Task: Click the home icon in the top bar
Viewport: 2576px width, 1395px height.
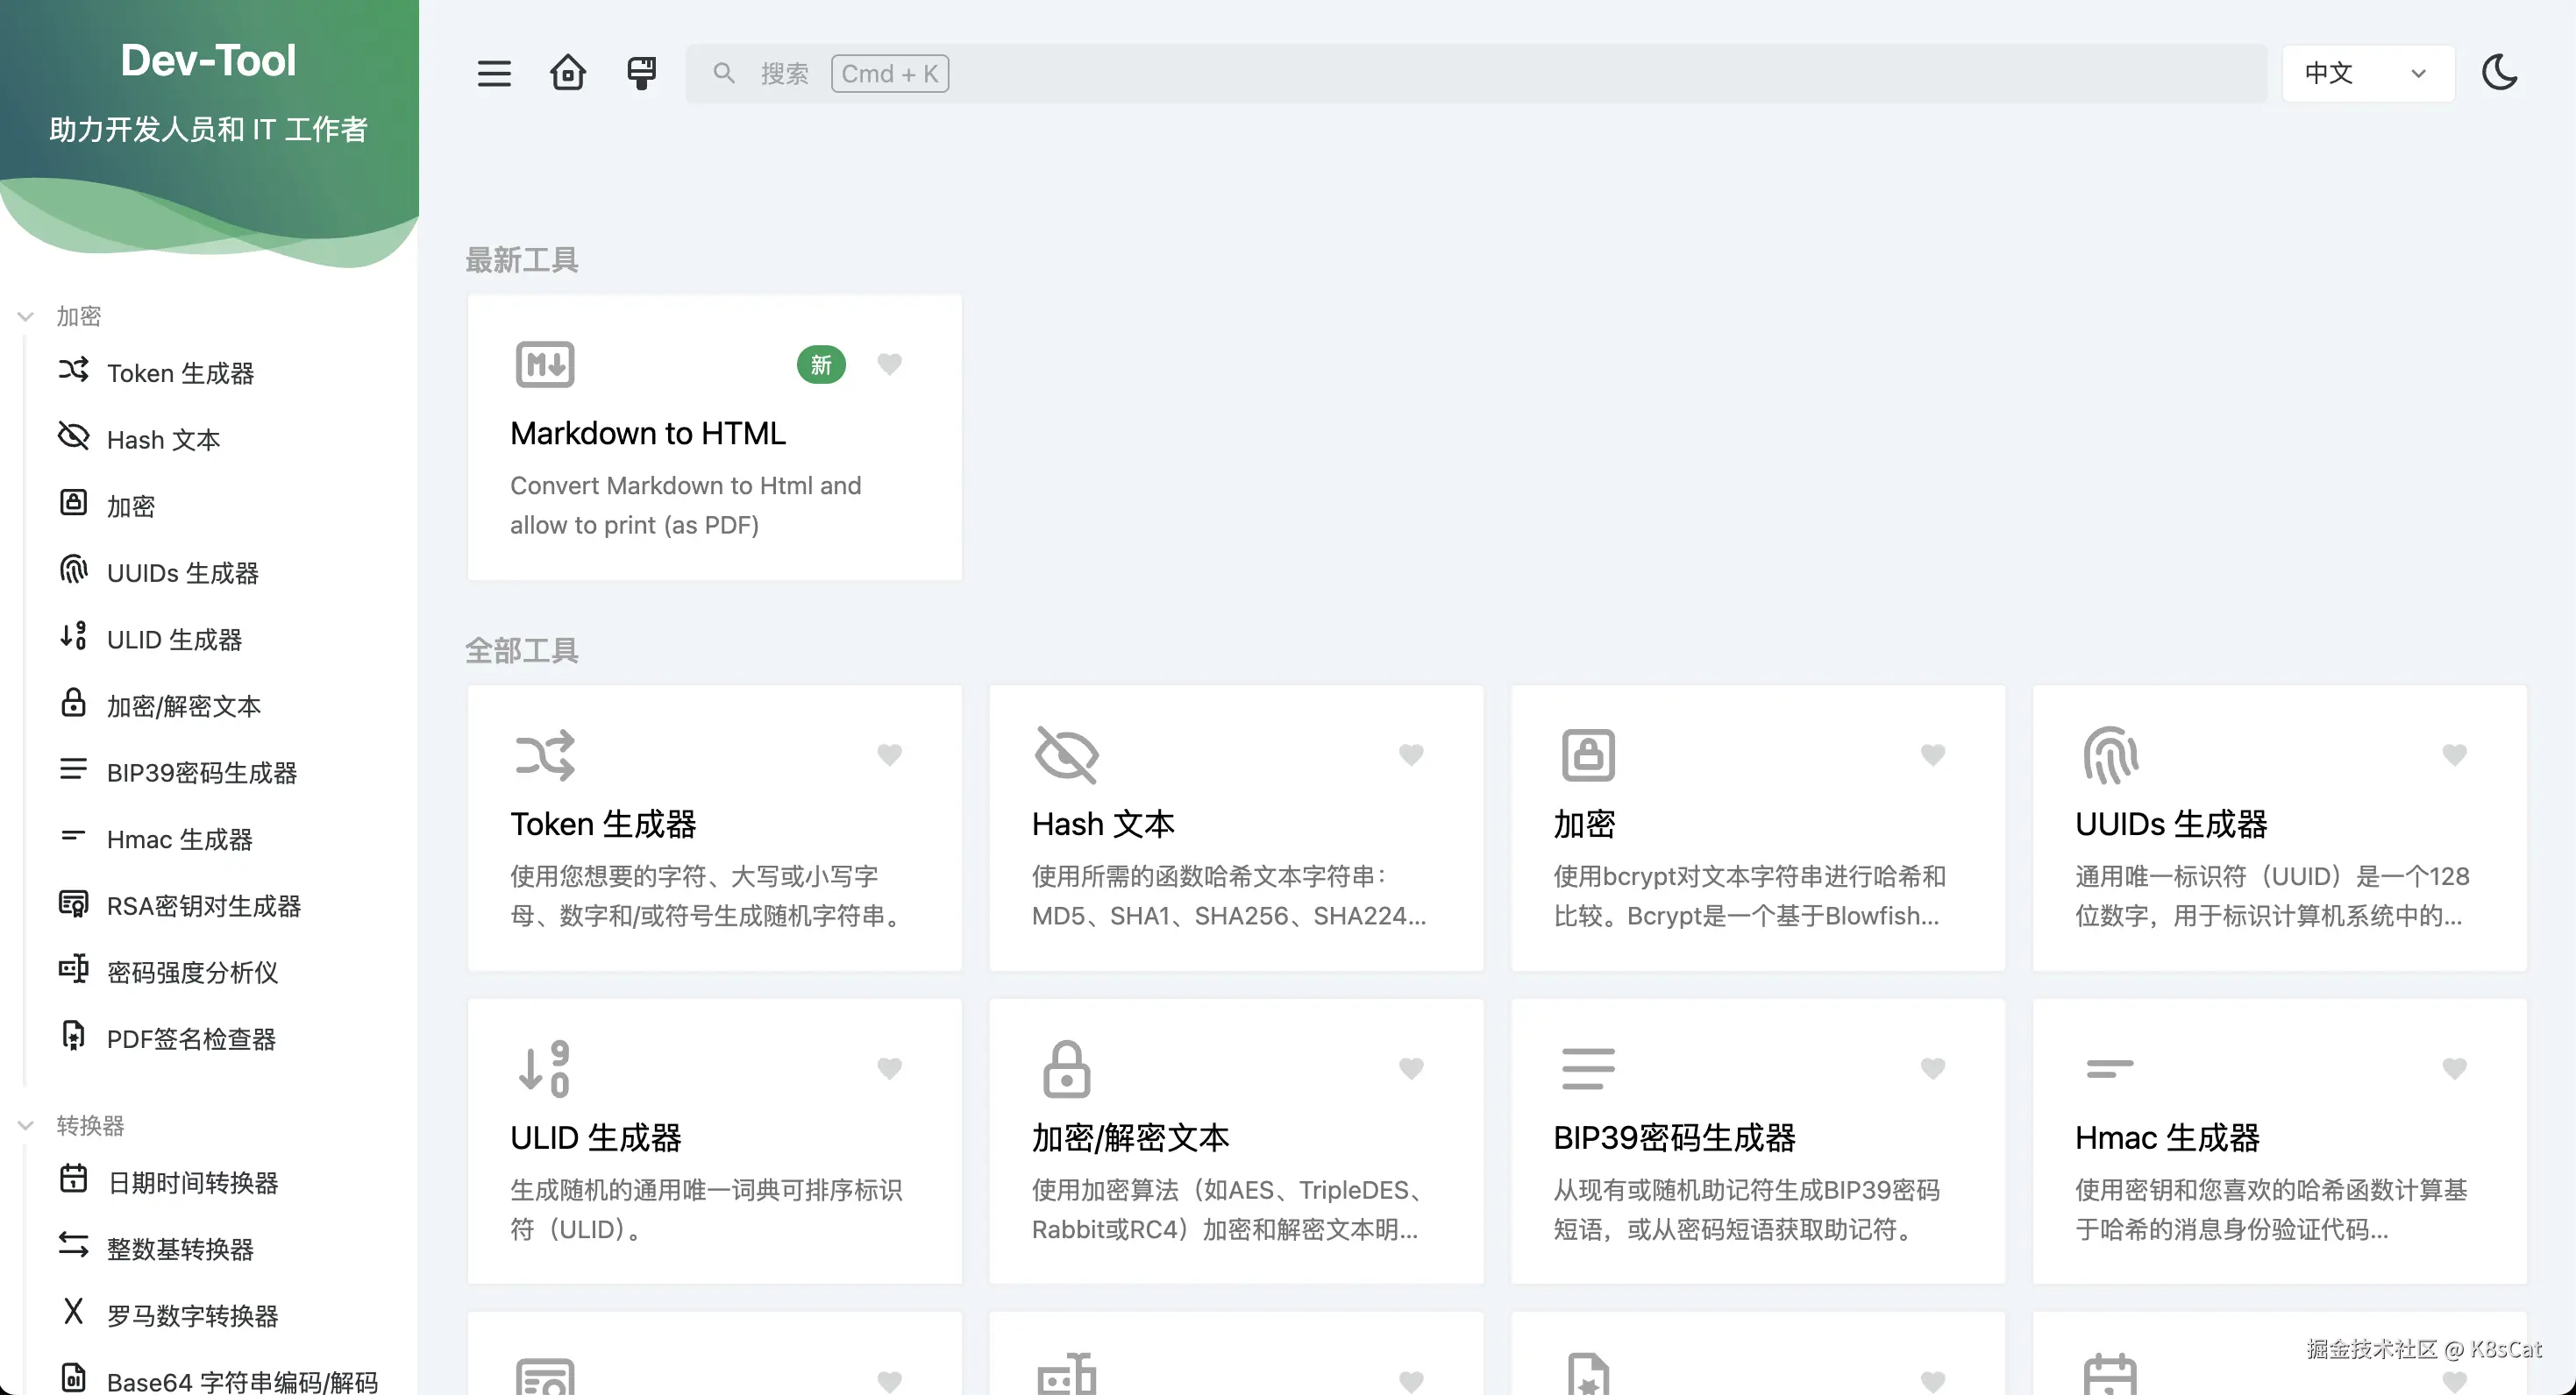Action: click(567, 73)
